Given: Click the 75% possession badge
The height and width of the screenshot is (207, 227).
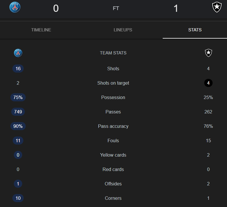Looking at the screenshot, I should coord(18,97).
